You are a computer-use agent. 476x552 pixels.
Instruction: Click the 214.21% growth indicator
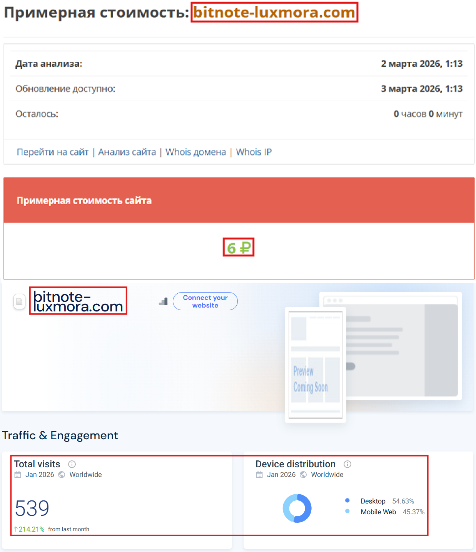(29, 529)
